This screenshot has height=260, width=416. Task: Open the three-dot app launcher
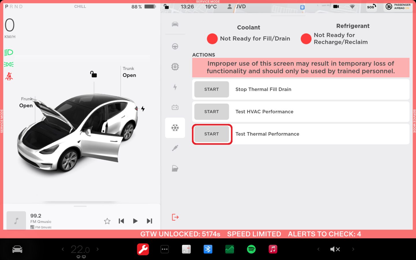pos(165,249)
